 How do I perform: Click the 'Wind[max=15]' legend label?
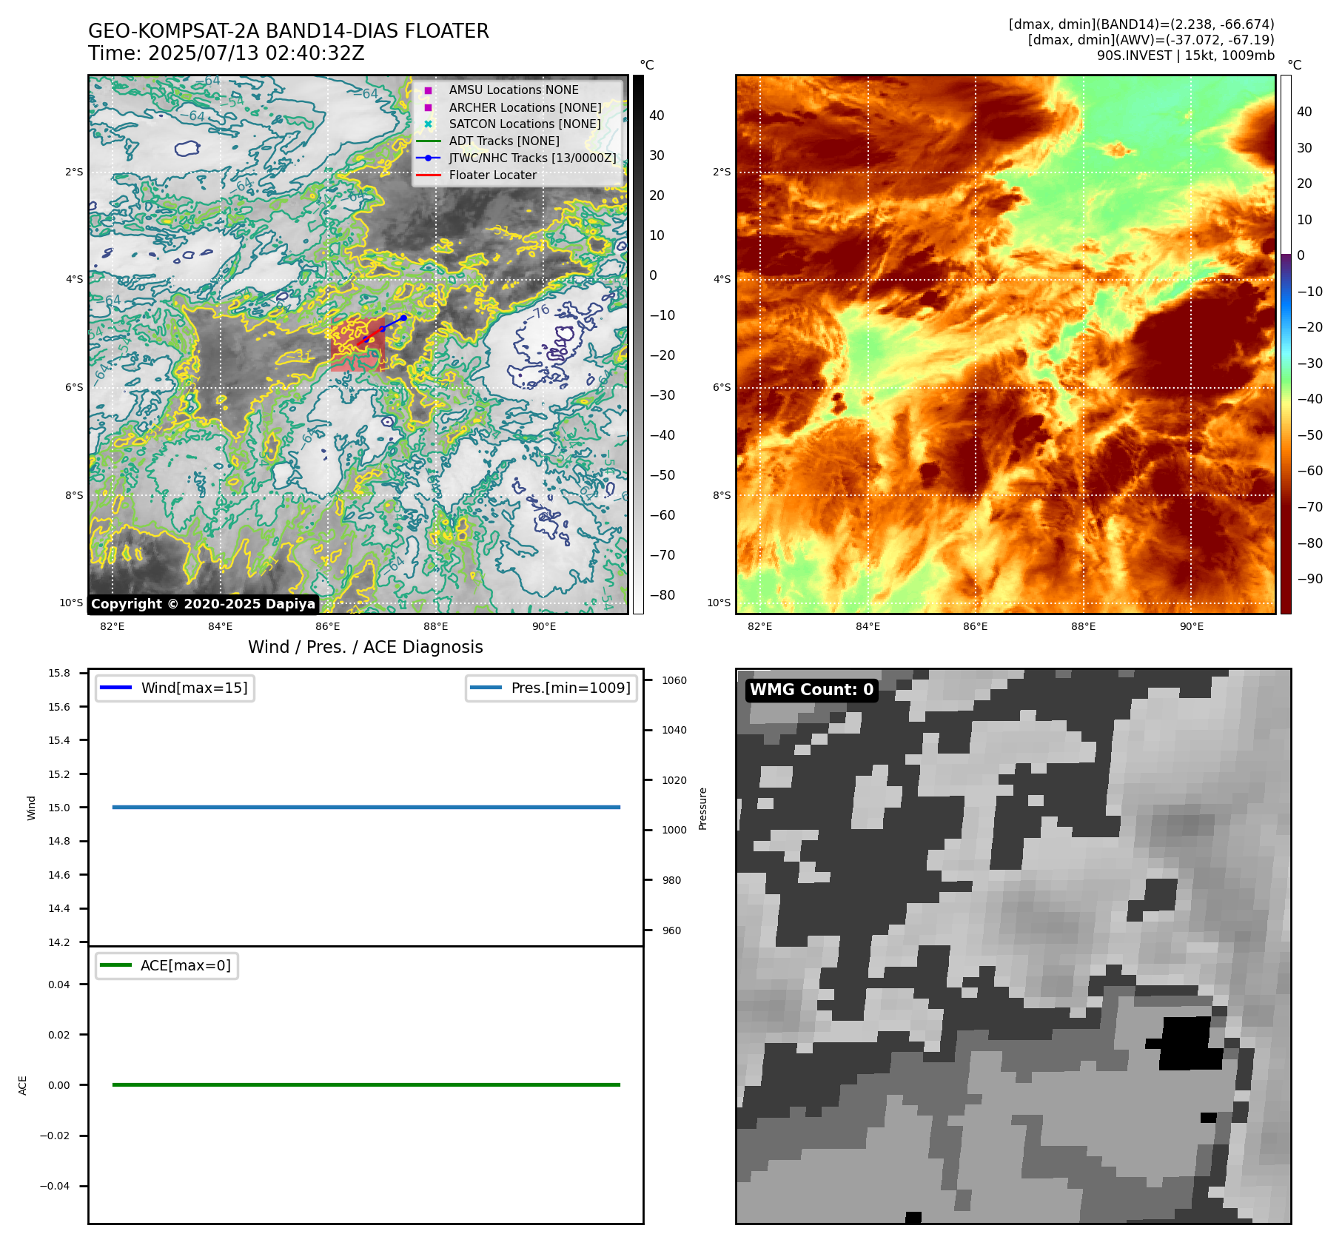(x=195, y=688)
